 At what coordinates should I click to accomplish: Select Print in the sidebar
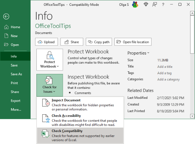coord(14,83)
